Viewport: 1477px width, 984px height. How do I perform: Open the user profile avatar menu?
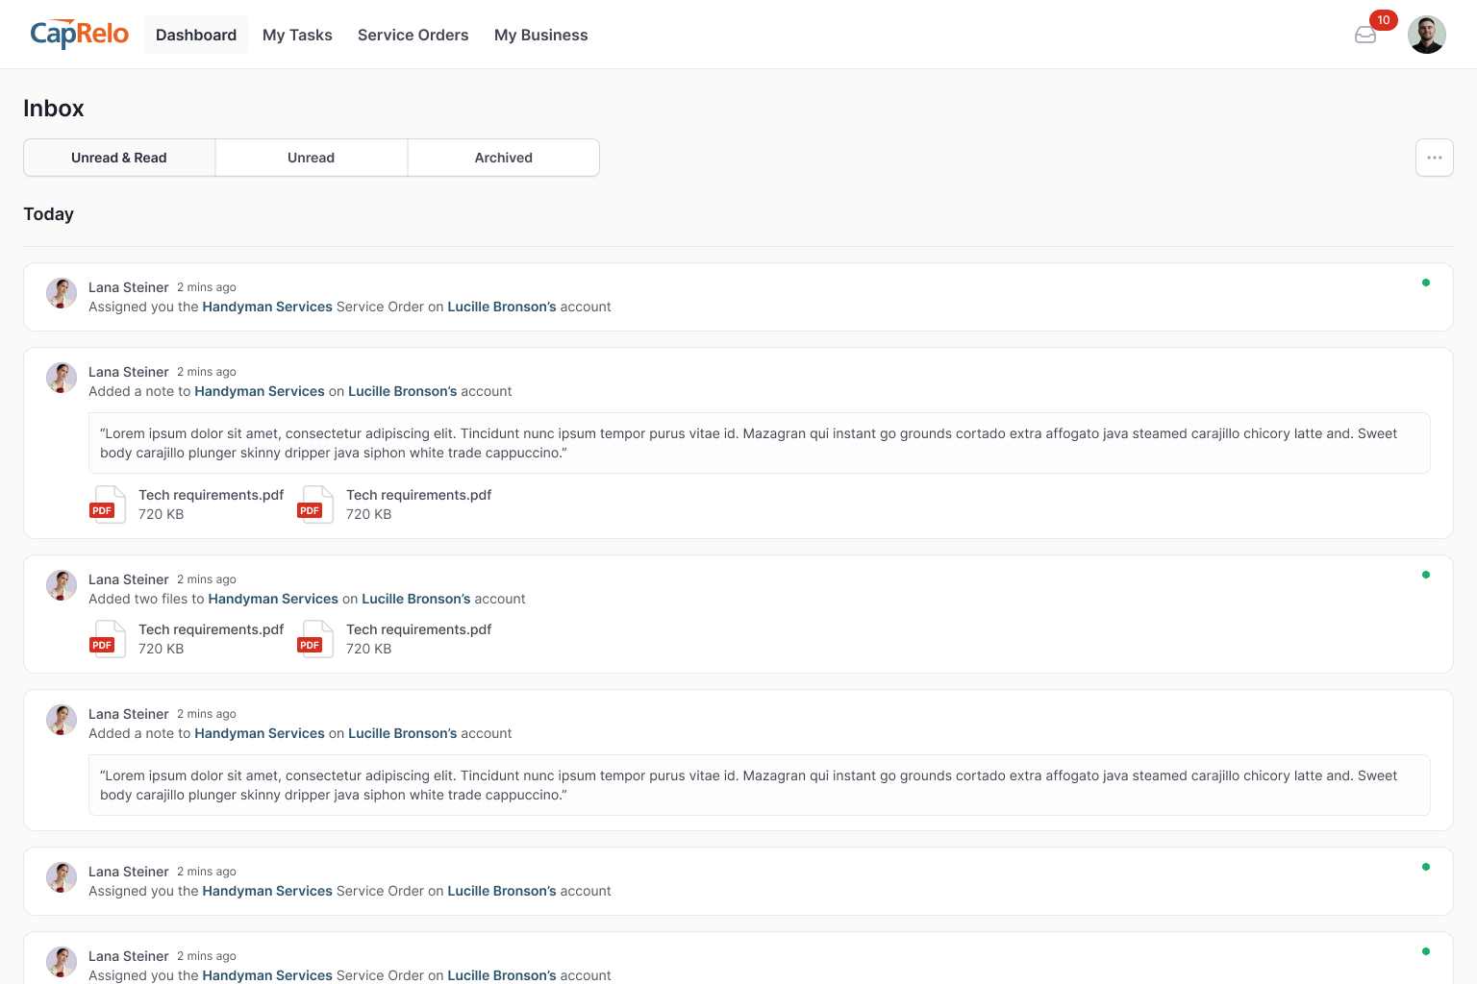pos(1426,35)
